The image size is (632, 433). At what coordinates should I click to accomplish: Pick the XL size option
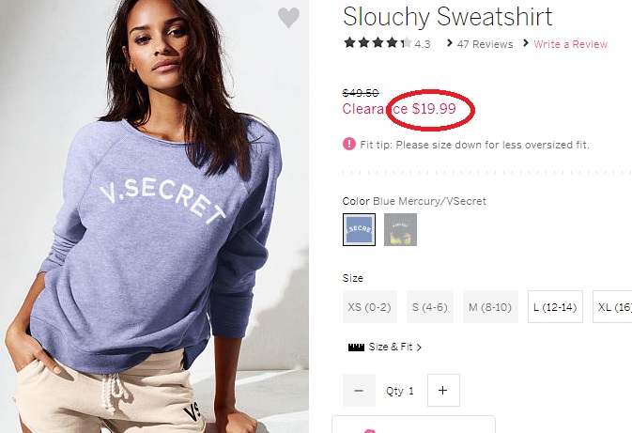(612, 307)
